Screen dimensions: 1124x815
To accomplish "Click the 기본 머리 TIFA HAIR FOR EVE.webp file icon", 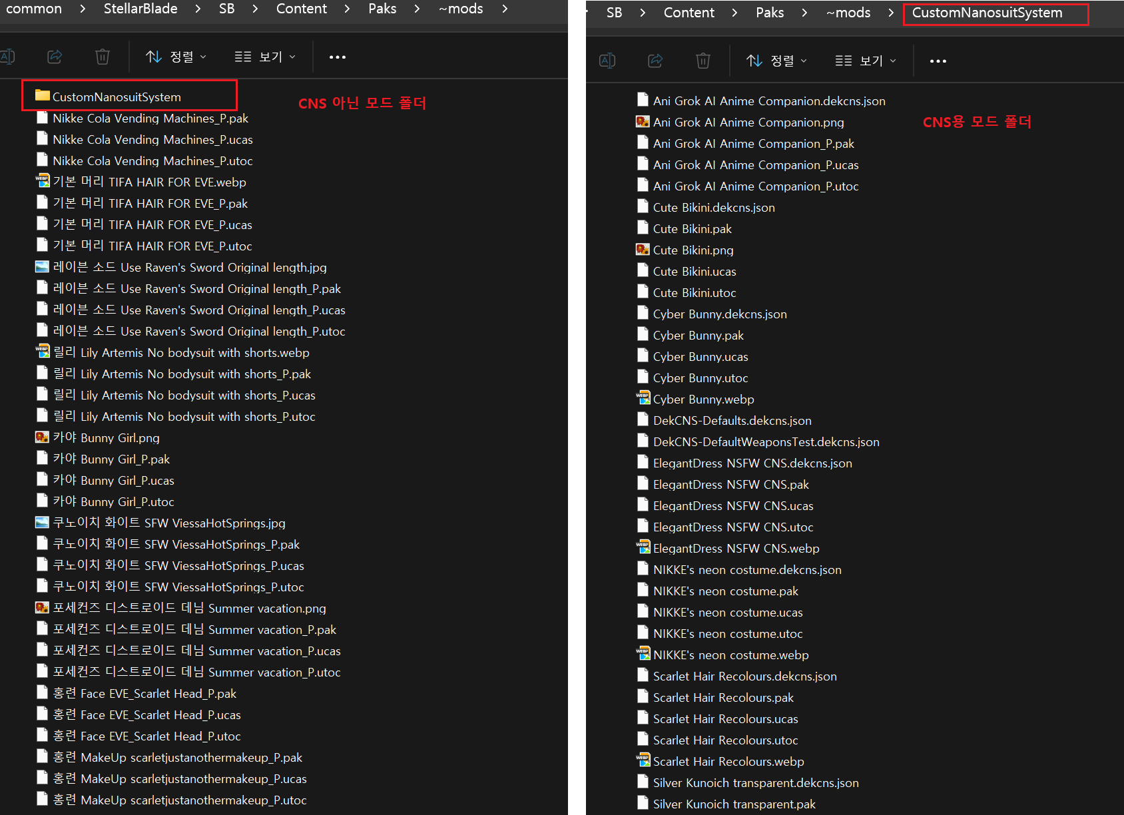I will click(x=42, y=181).
